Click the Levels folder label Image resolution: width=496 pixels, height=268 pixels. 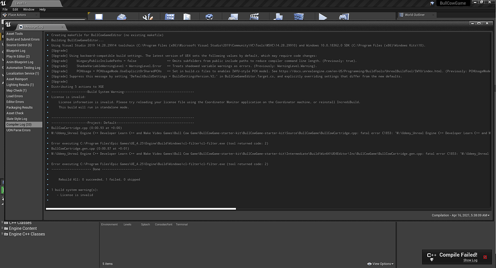(x=127, y=224)
